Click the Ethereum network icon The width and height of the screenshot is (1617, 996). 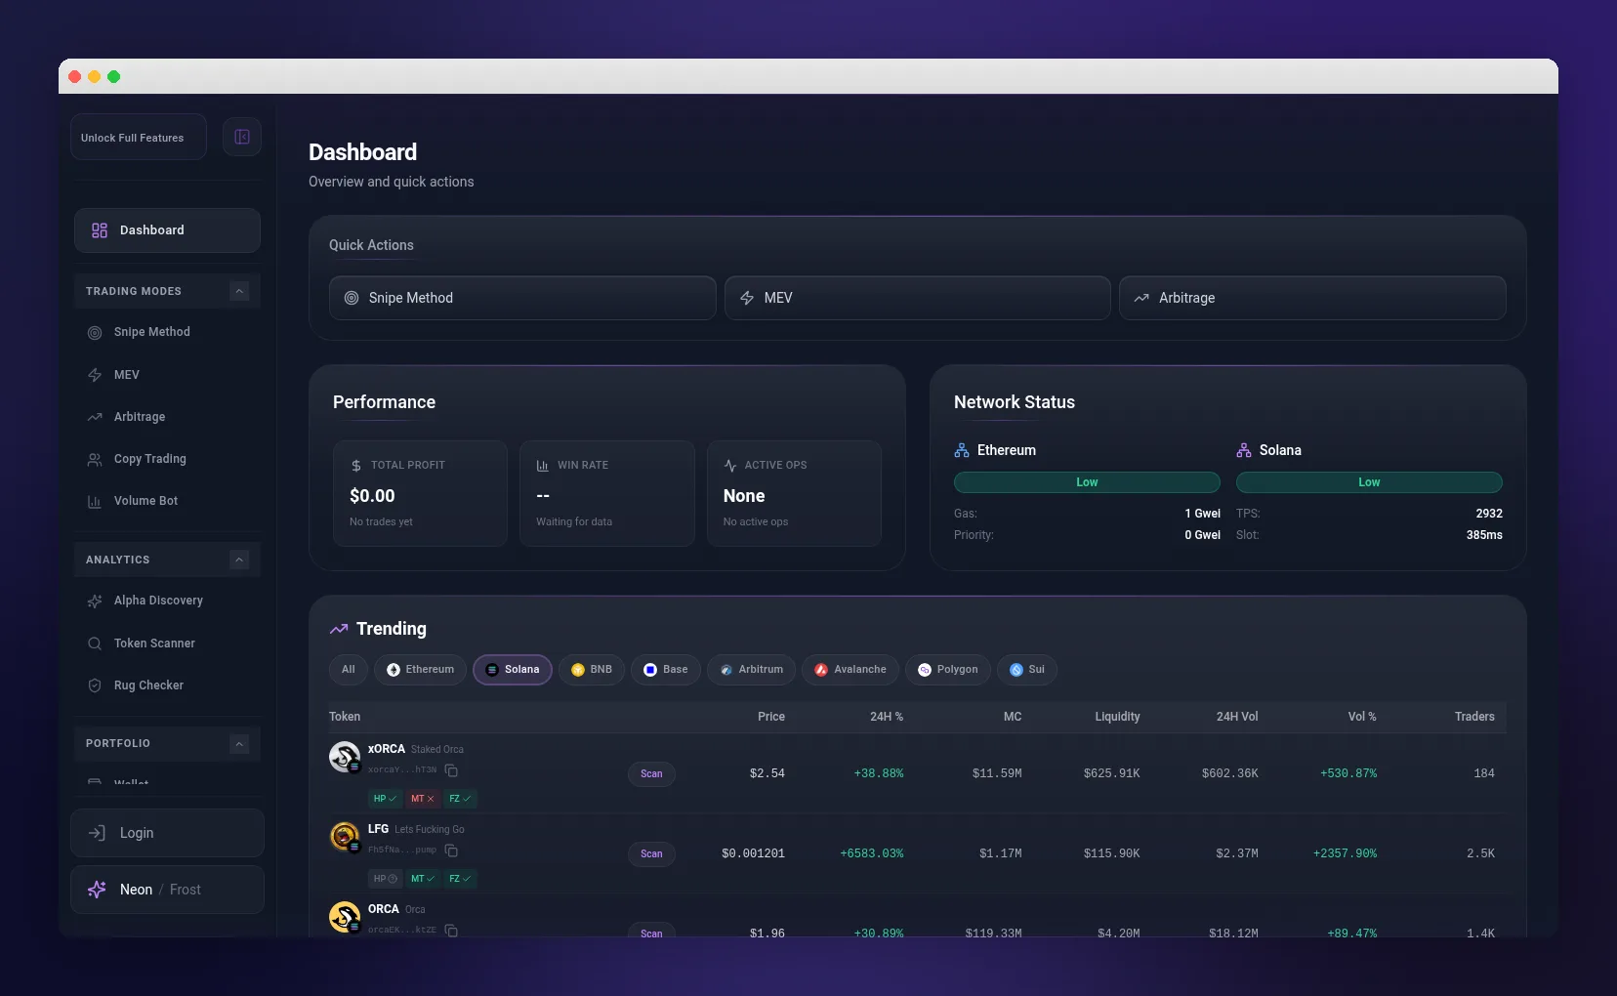pyautogui.click(x=962, y=450)
